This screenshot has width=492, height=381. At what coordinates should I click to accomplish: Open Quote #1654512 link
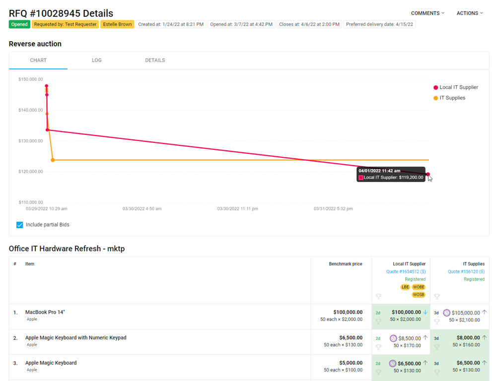[x=406, y=271]
